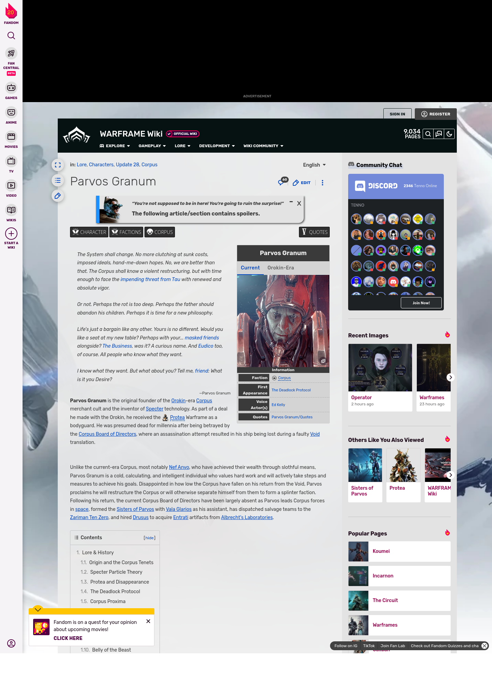Show next Others Like You Viewed arrow
Image resolution: width=492 pixels, height=683 pixels.
[451, 475]
